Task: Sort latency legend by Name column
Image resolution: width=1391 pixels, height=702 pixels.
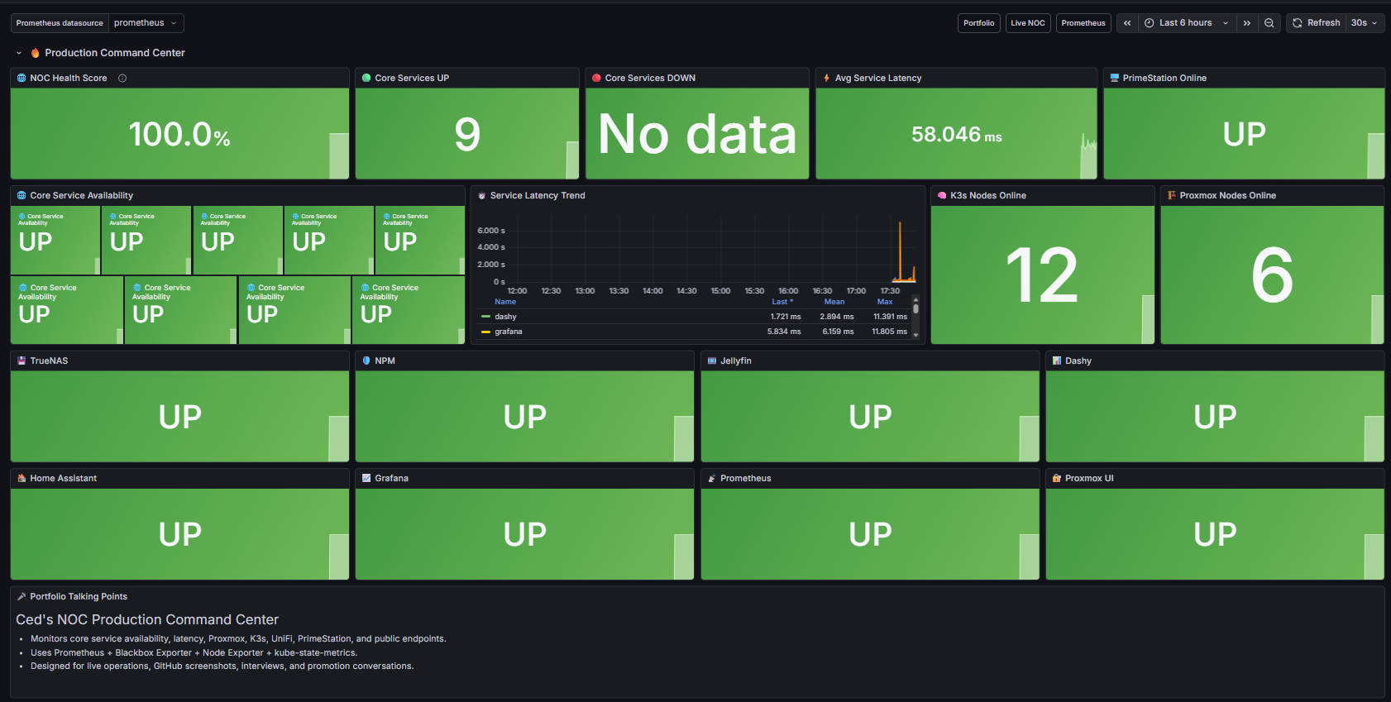Action: coord(505,302)
